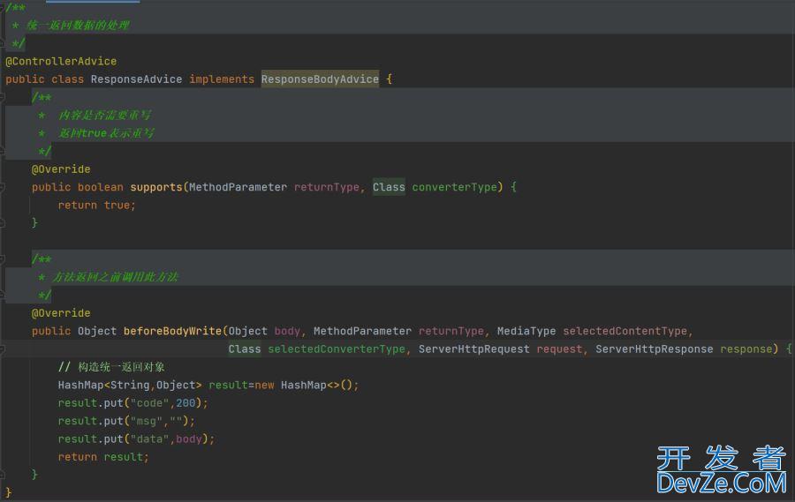Click the HashMap<String,Object> declaration type
The height and width of the screenshot is (502, 795).
pyautogui.click(x=130, y=386)
